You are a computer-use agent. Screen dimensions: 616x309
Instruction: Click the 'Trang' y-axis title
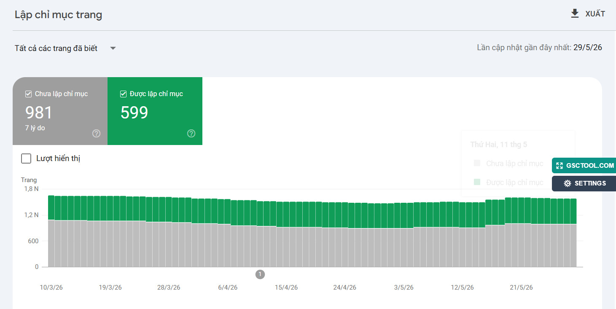(29, 180)
